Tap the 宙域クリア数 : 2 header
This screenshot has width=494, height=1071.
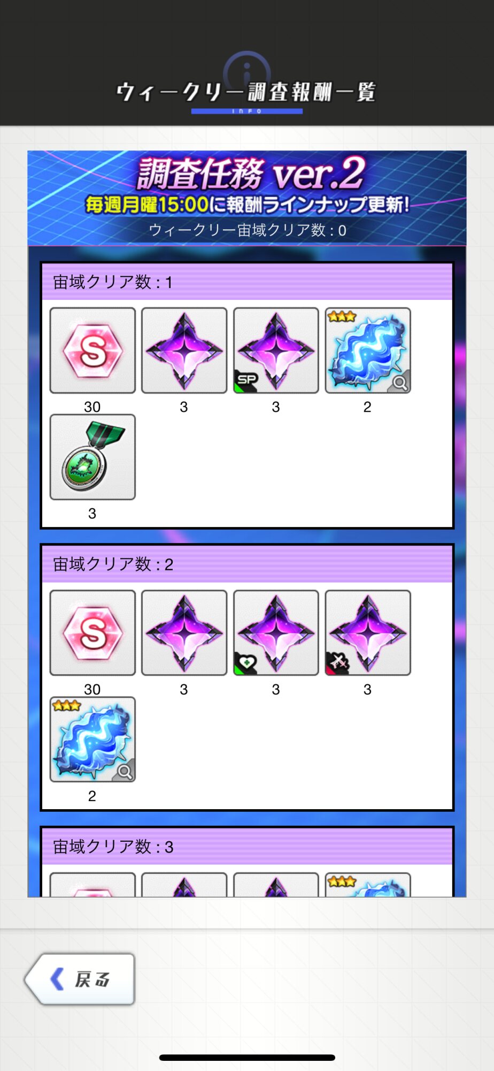247,564
